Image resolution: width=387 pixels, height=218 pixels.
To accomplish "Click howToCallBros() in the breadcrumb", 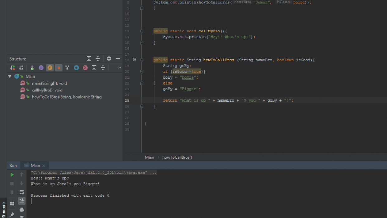I will point(177,157).
